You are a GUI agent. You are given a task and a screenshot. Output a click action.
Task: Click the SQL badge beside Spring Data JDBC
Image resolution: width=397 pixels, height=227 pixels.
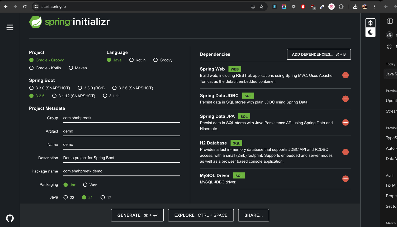(x=248, y=96)
